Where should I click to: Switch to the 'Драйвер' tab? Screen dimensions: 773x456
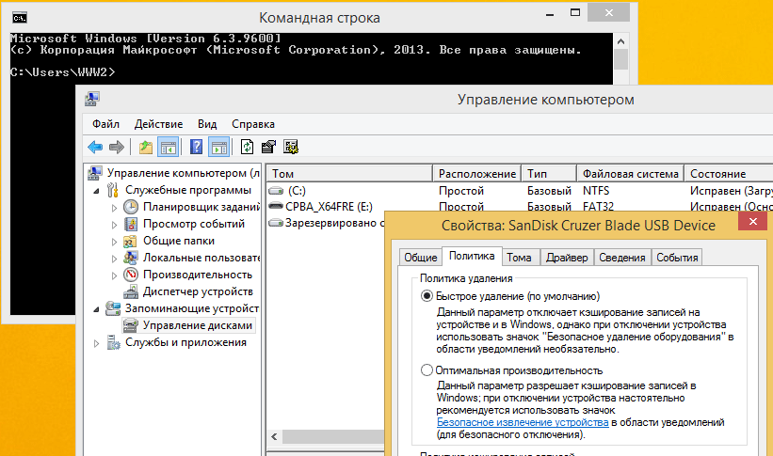[x=566, y=258]
